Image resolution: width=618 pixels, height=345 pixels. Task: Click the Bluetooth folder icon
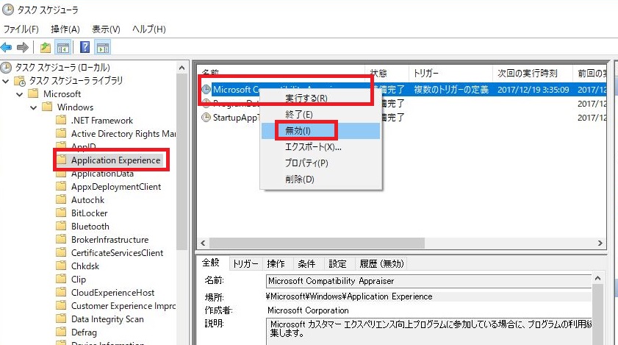(61, 226)
